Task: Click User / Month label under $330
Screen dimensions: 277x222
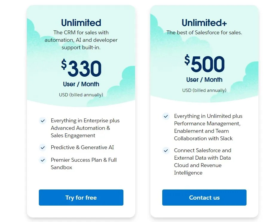Action: pyautogui.click(x=81, y=84)
